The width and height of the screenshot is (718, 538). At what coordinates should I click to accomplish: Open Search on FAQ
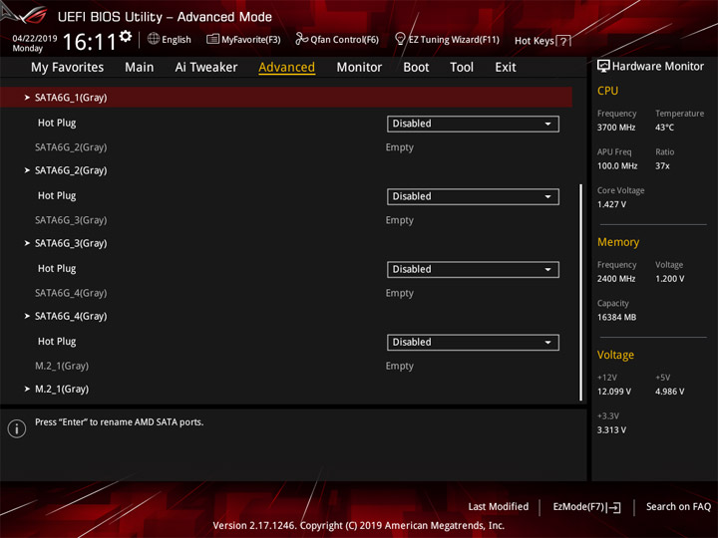point(678,506)
